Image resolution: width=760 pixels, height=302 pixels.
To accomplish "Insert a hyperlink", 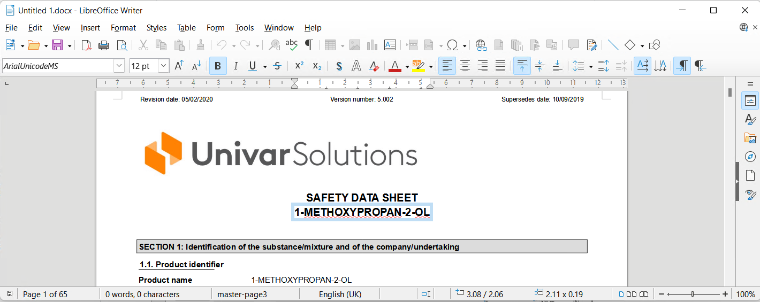I will tap(481, 45).
